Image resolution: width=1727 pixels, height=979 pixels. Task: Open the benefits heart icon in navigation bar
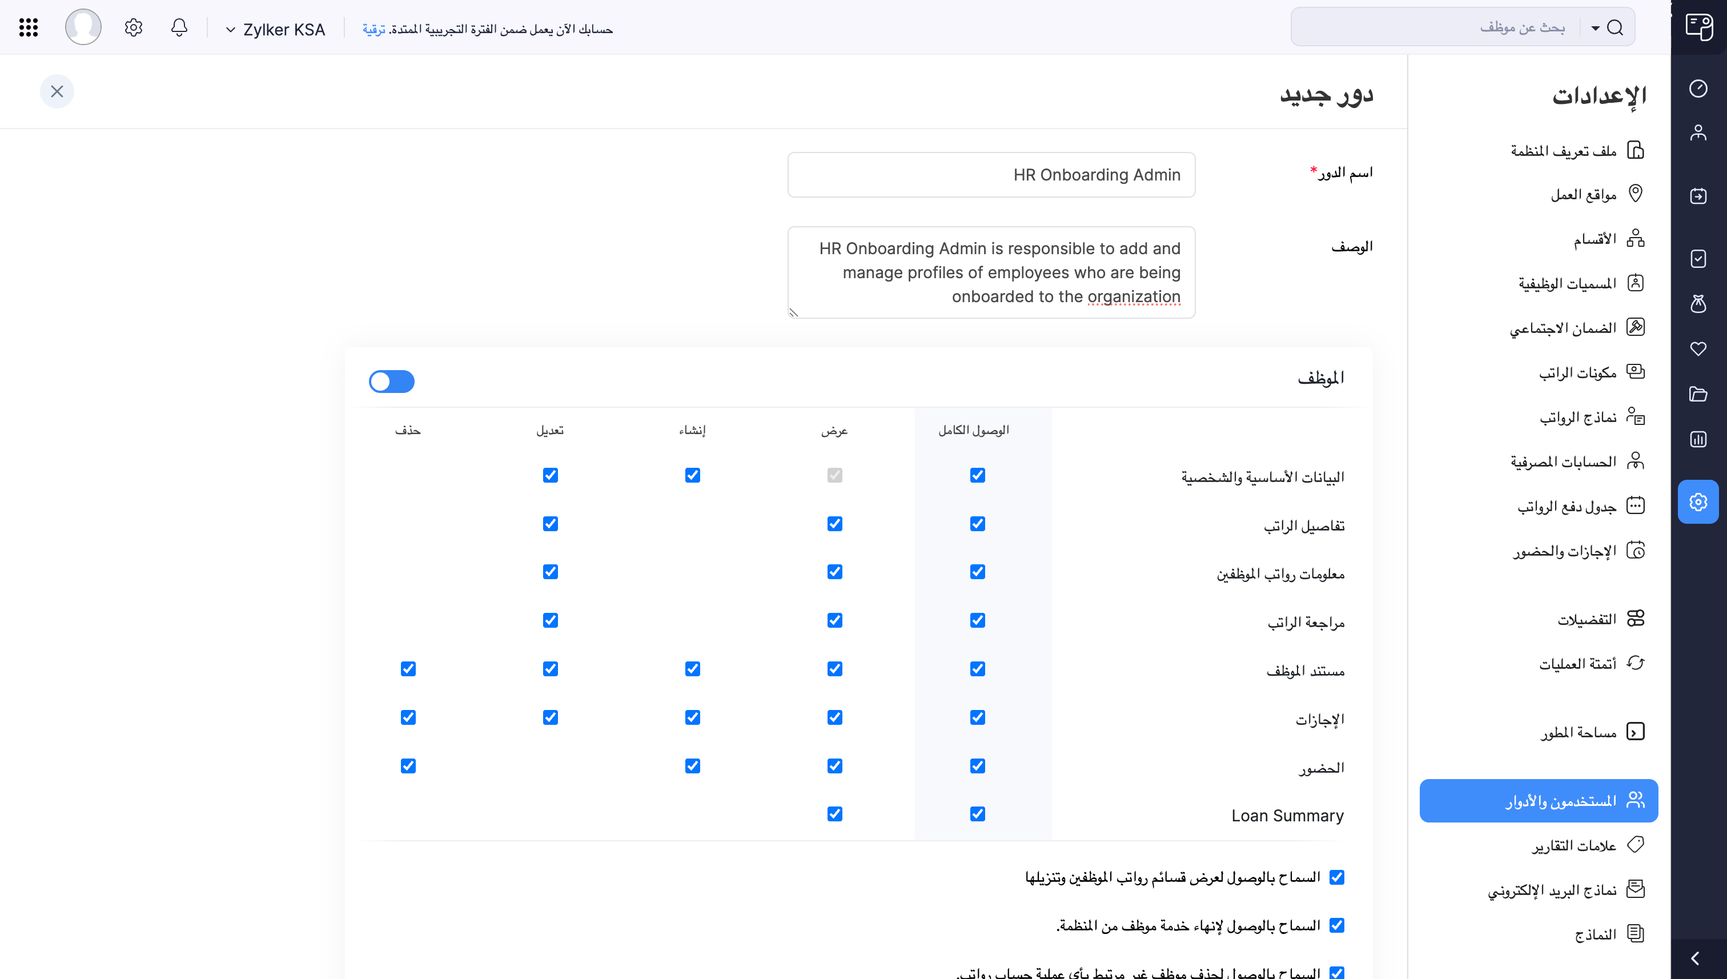(1699, 349)
